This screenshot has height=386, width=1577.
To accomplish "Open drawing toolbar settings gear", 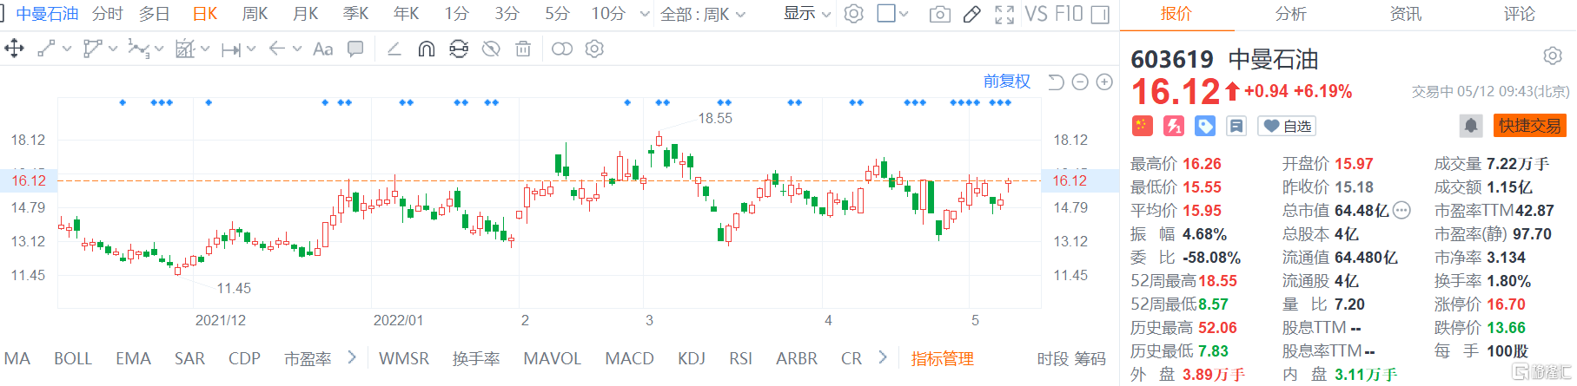I will point(594,49).
